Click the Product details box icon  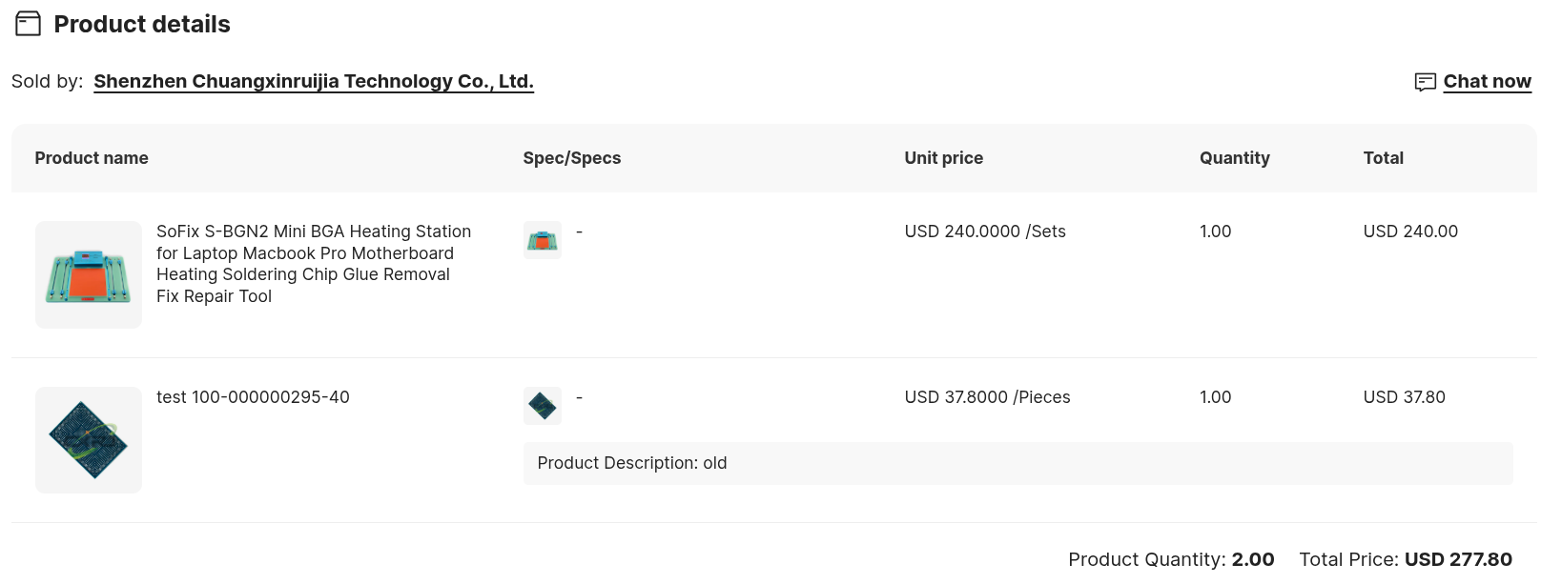29,24
